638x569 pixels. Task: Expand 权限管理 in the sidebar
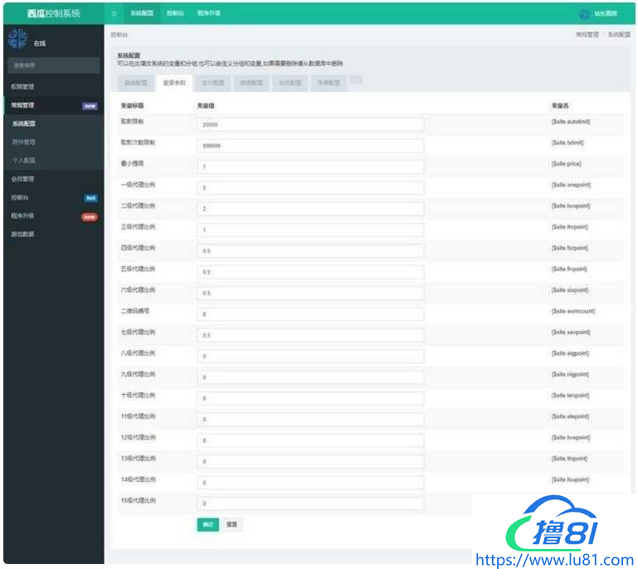[x=23, y=86]
